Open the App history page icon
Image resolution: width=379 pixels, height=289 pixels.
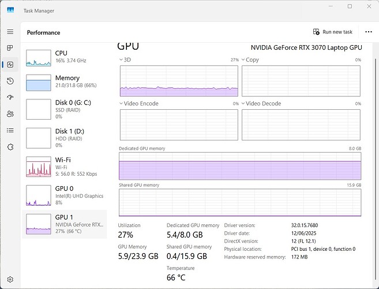[10, 81]
